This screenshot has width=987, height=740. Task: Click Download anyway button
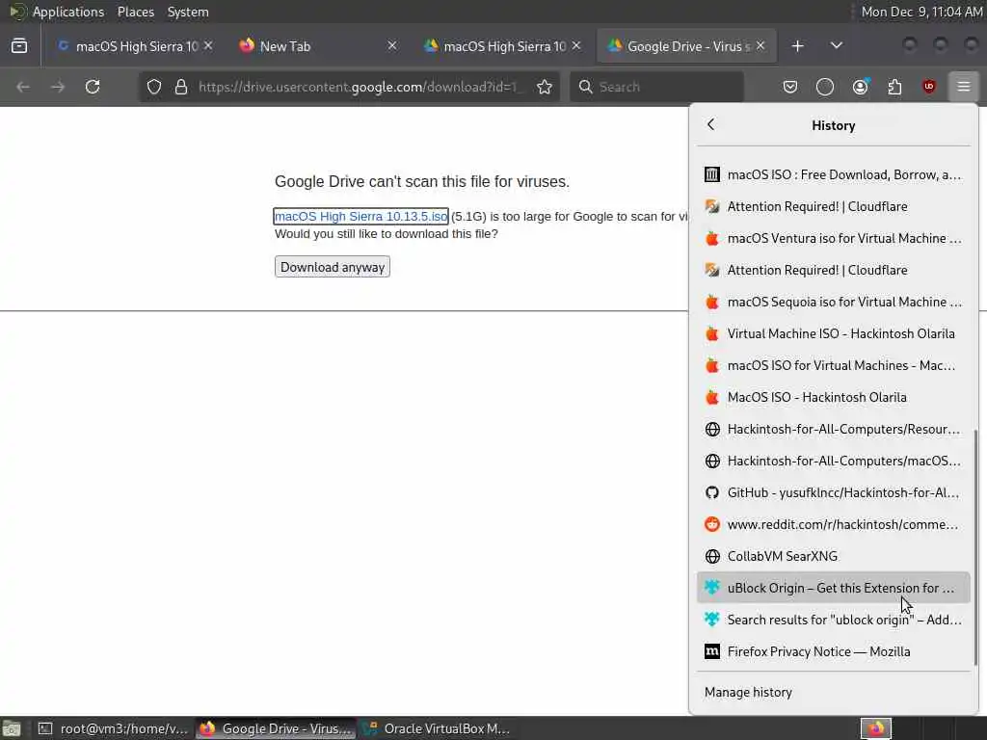(x=333, y=267)
